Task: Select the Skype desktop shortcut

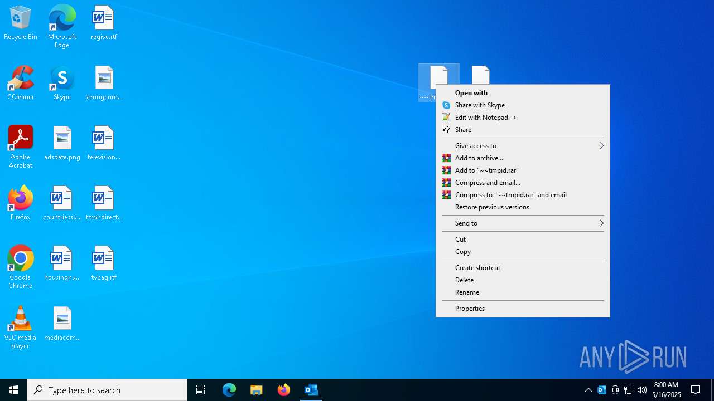Action: 62,84
